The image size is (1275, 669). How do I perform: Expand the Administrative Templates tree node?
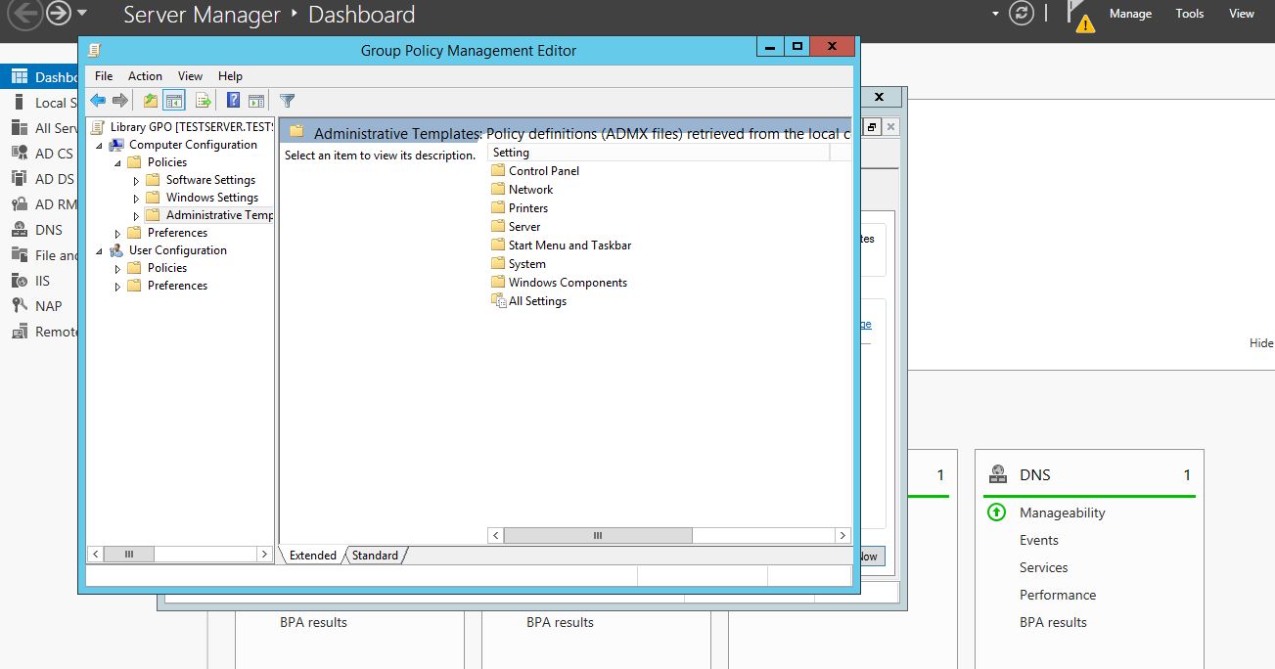[x=136, y=215]
